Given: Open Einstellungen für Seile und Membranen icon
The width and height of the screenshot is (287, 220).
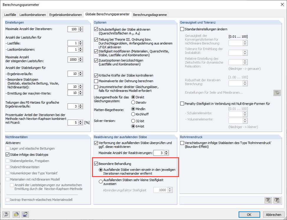Looking at the screenshot, I should tap(277, 92).
